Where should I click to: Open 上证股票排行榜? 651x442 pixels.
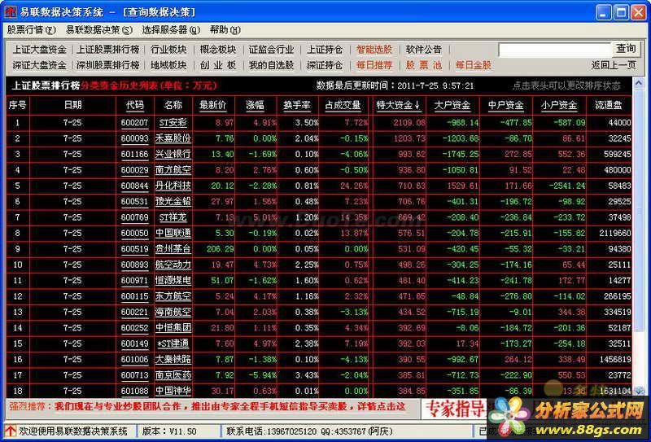click(108, 50)
